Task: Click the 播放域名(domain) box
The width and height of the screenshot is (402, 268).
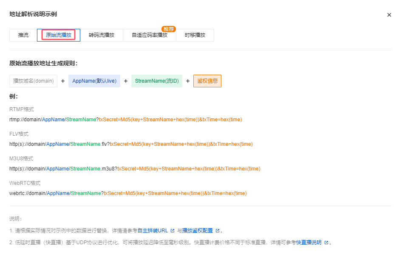Action: [33, 81]
